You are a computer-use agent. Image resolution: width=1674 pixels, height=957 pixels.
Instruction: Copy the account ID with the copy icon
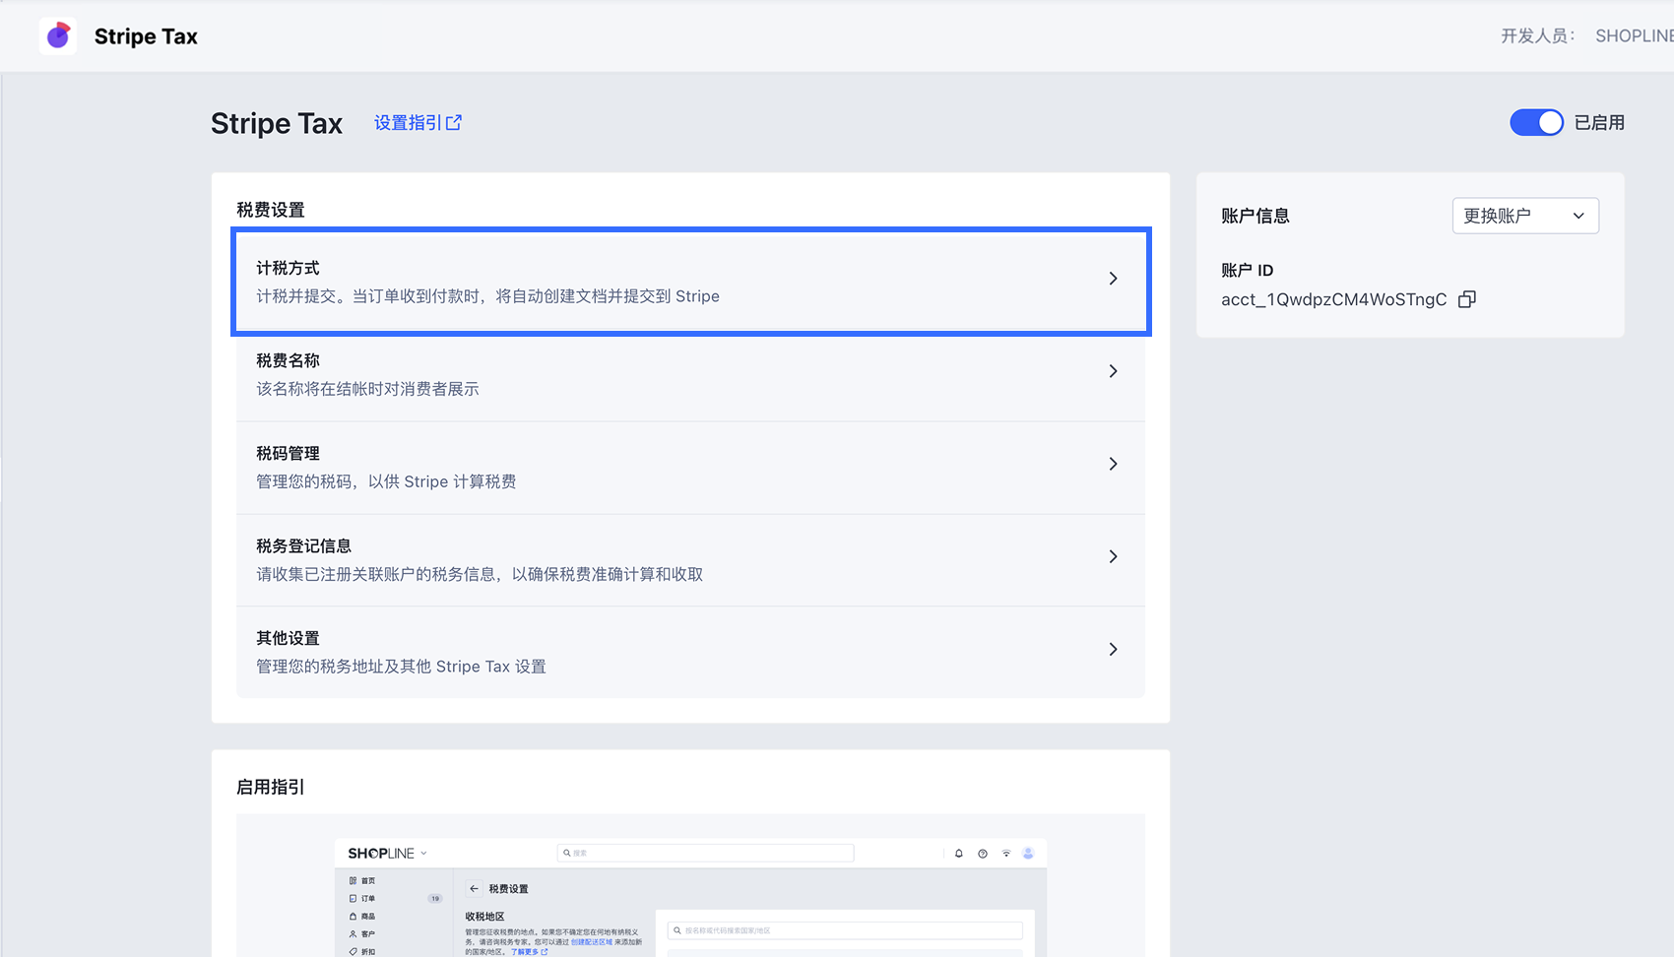click(x=1466, y=299)
